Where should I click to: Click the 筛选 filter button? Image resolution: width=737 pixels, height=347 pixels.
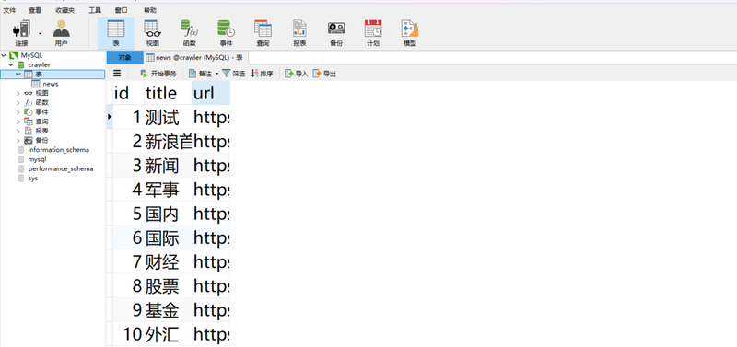point(234,74)
